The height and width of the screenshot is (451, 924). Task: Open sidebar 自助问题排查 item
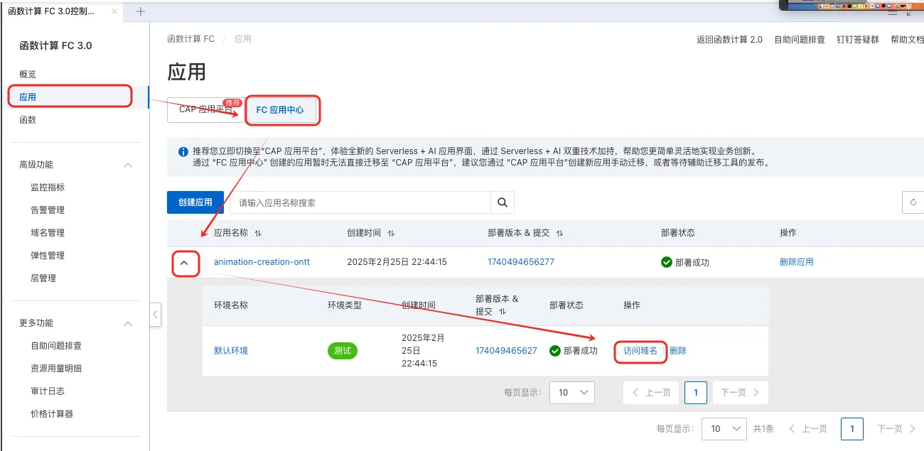(x=56, y=346)
